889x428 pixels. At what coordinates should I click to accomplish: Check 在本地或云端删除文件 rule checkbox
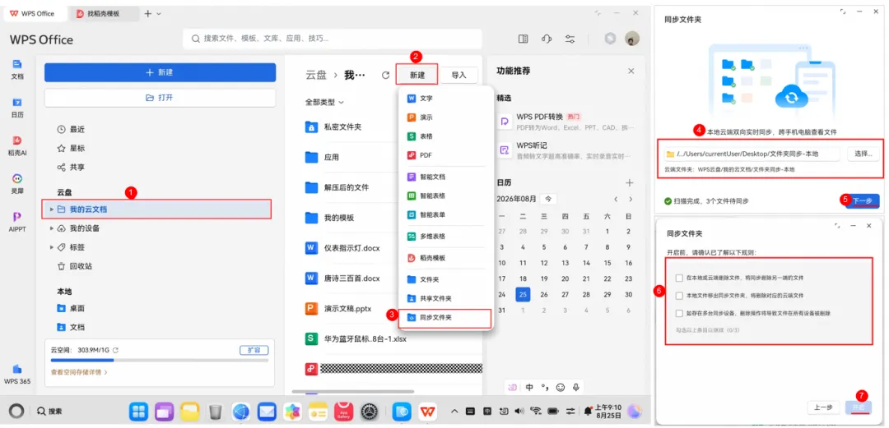click(679, 278)
